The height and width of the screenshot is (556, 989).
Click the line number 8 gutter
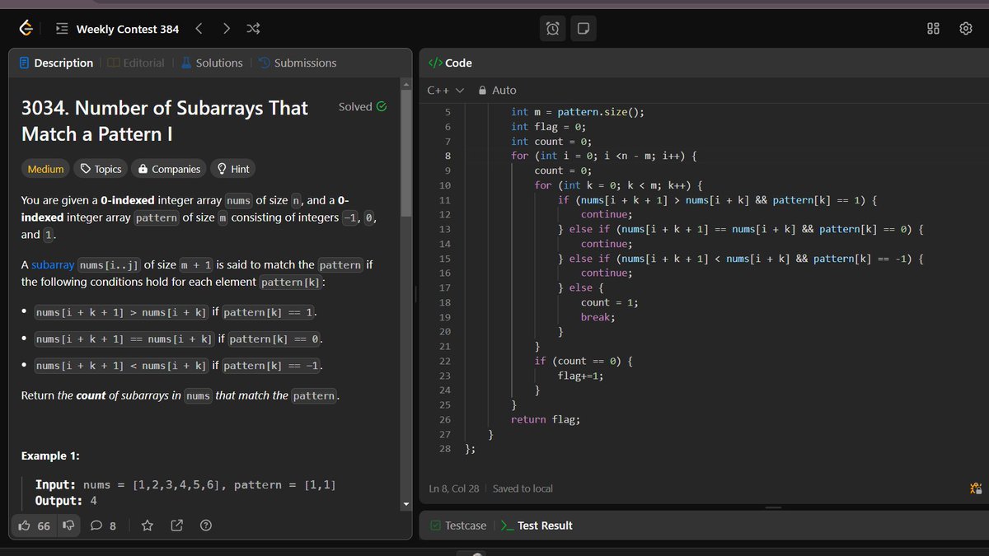pos(448,156)
